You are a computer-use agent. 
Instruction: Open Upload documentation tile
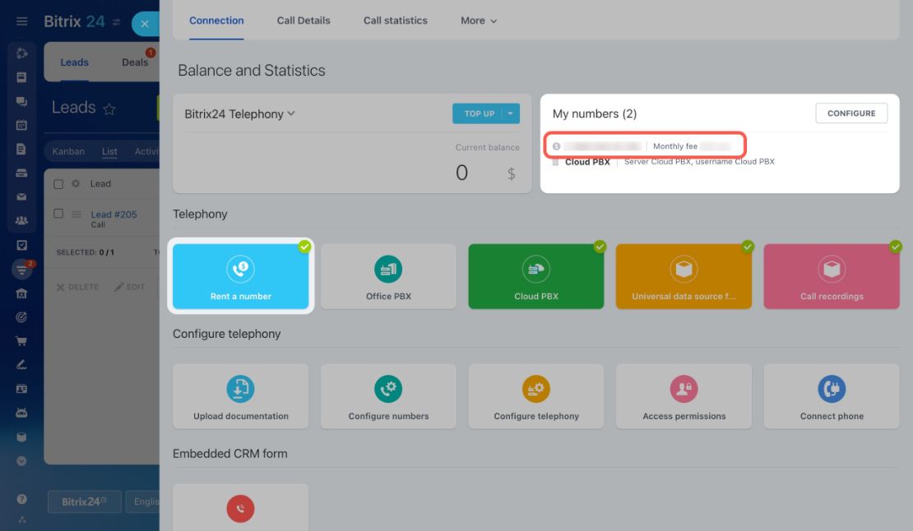240,396
